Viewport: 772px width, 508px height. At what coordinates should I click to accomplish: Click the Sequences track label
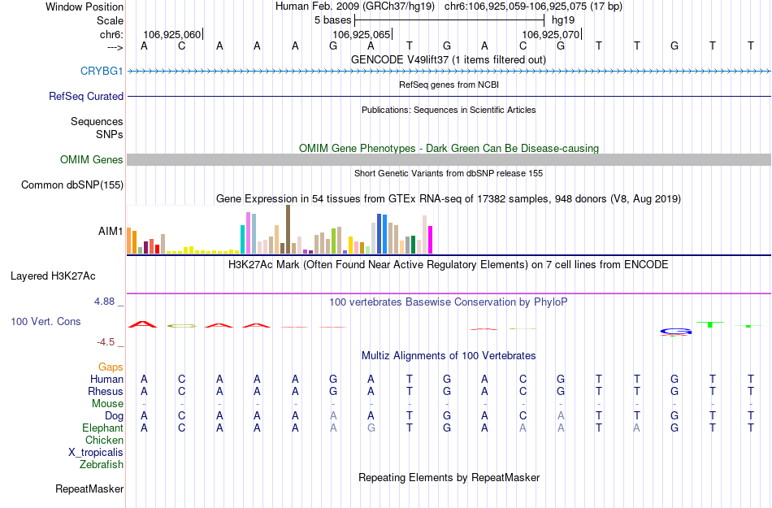(x=97, y=122)
